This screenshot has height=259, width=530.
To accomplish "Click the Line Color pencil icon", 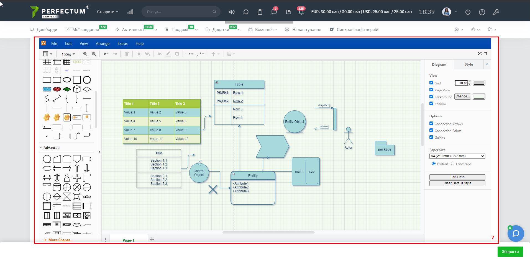I will pyautogui.click(x=168, y=54).
